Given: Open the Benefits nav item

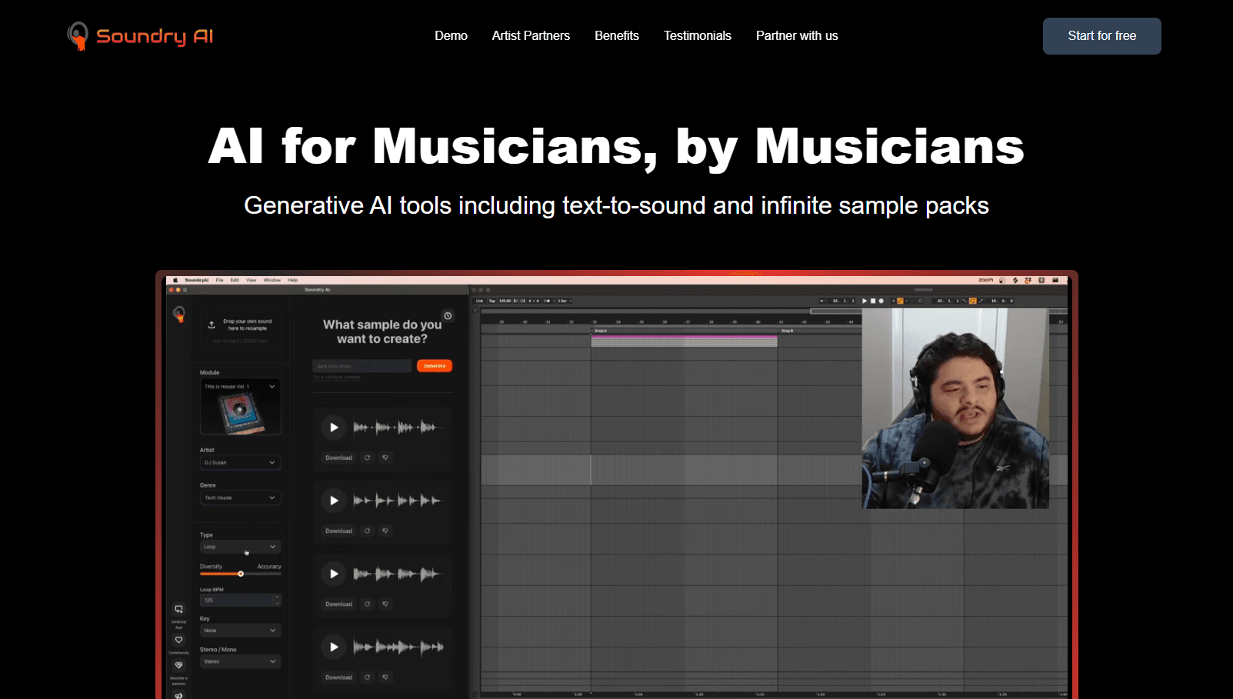Looking at the screenshot, I should pyautogui.click(x=617, y=36).
